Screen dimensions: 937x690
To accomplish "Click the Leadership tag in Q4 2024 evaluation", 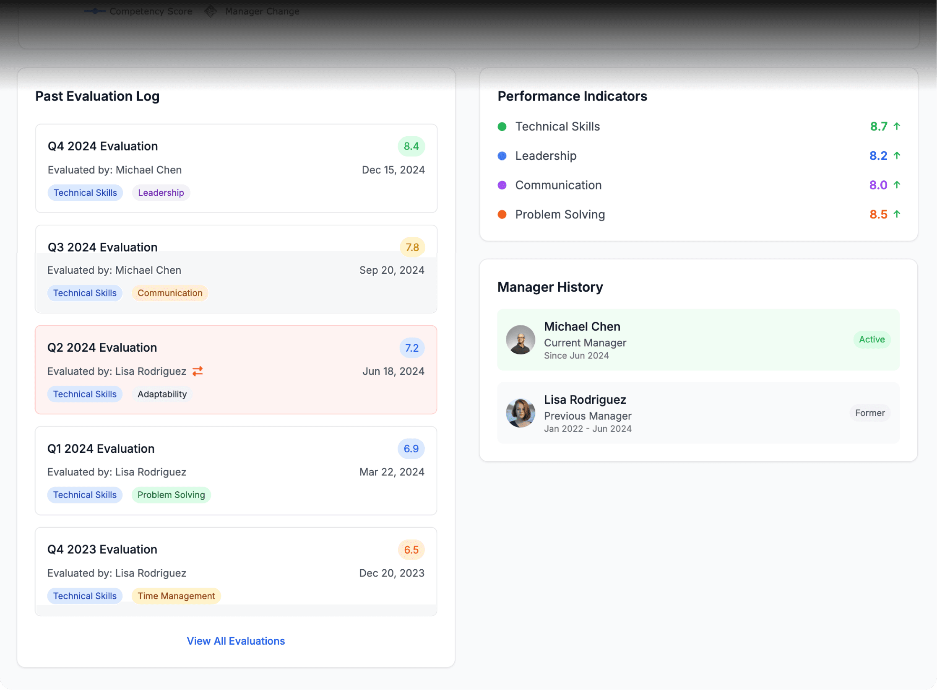I will tap(161, 193).
